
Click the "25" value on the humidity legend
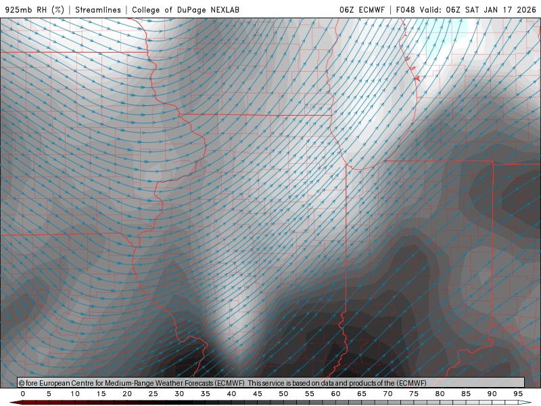click(154, 394)
